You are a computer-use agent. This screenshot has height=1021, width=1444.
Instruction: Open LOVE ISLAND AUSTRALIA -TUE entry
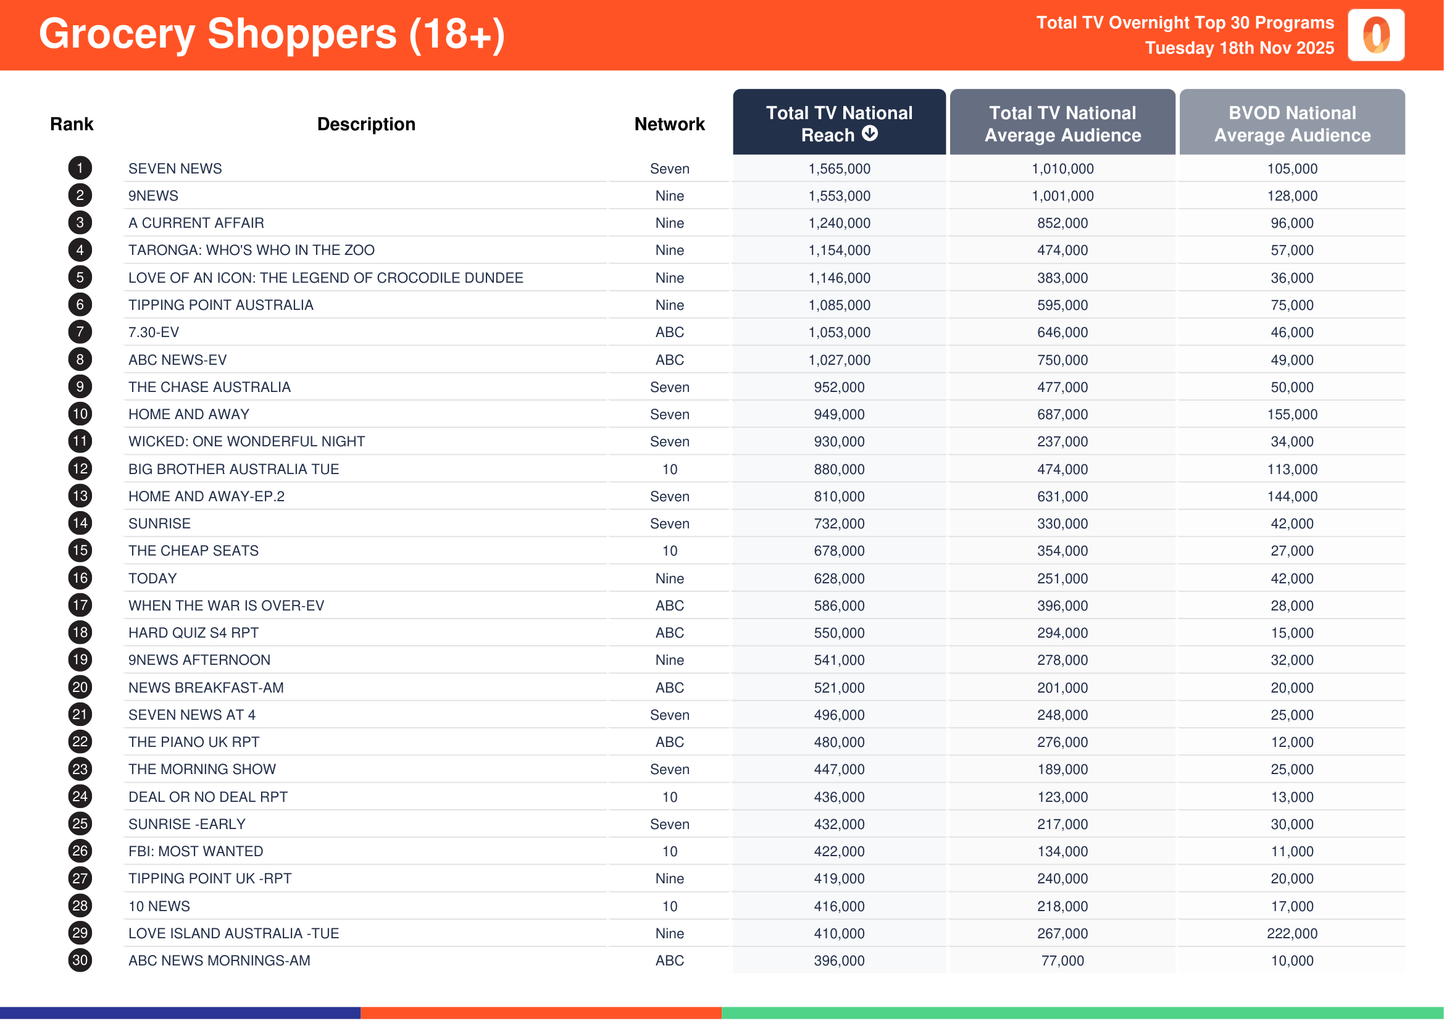tap(233, 933)
